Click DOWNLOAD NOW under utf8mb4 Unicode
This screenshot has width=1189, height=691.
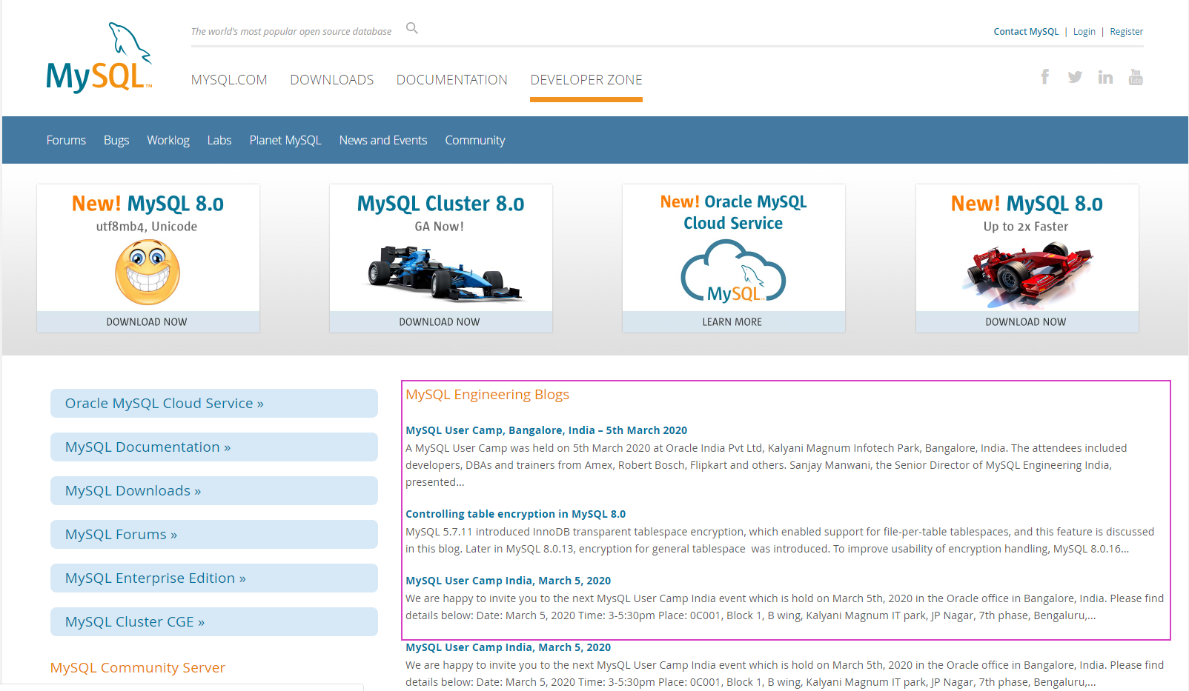tap(148, 322)
